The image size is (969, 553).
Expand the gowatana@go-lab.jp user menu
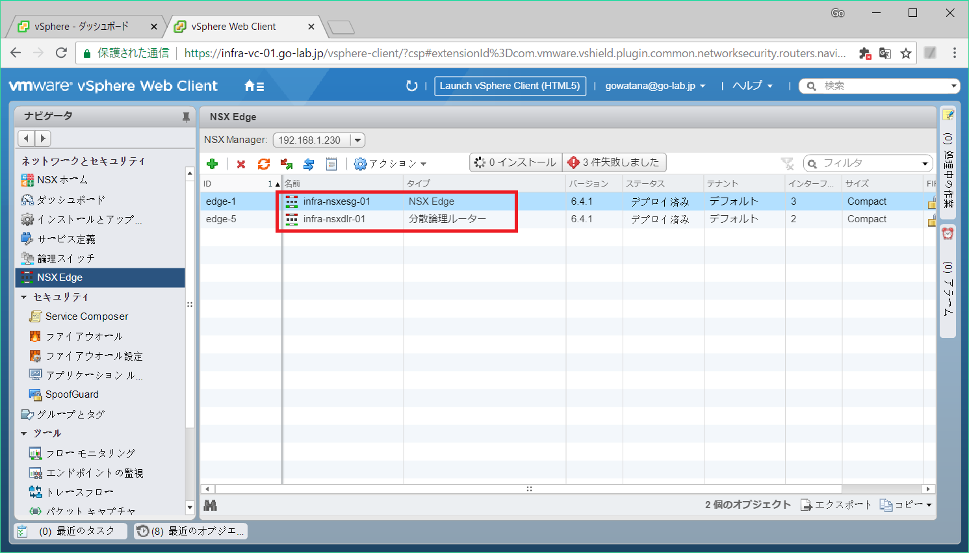point(654,86)
